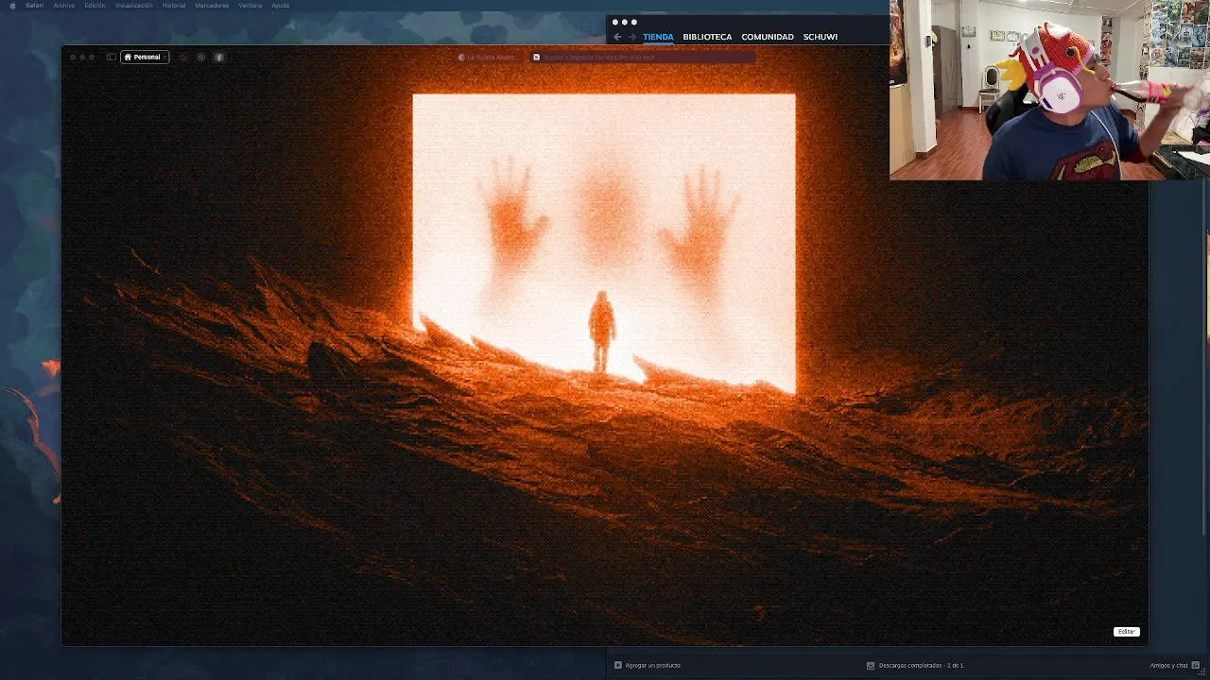Select the La Ruleta Aleatoria Safari tab
The height and width of the screenshot is (680, 1210).
tap(488, 57)
